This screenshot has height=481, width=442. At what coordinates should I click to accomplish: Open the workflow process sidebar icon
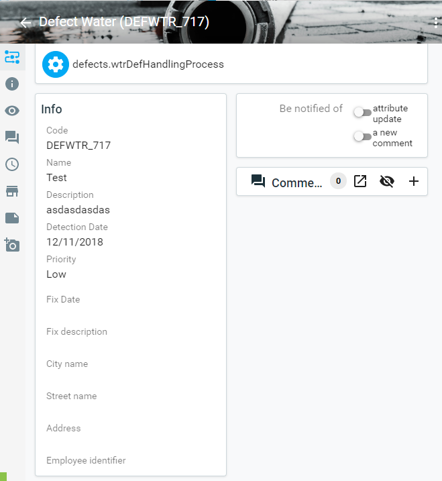coord(12,57)
